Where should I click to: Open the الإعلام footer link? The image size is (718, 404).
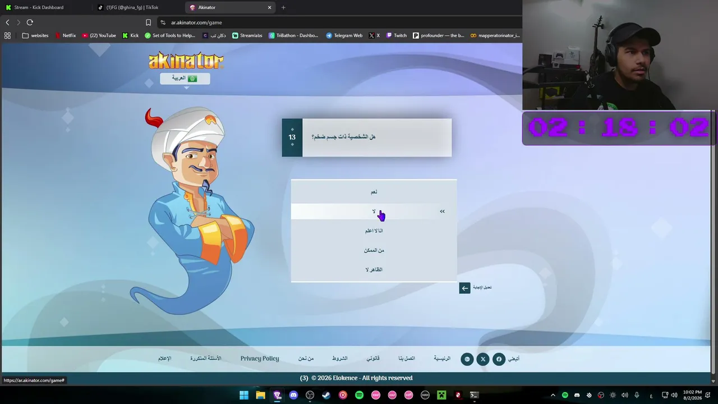coord(165,359)
